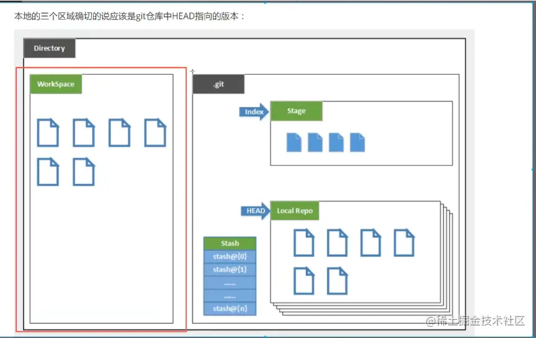Click the second file icon in WorkSpace bottom row
The height and width of the screenshot is (338, 536).
point(84,171)
